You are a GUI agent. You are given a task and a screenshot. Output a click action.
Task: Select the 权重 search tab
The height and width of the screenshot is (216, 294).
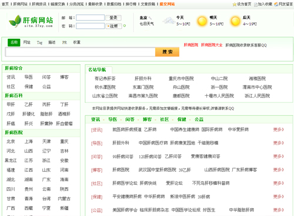76,42
